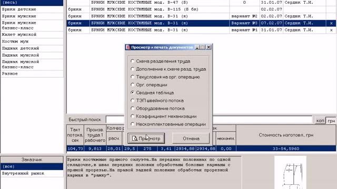The width and height of the screenshot is (337, 189).
Task: Click the cost value '33-54,5960'
Action: pyautogui.click(x=286, y=149)
